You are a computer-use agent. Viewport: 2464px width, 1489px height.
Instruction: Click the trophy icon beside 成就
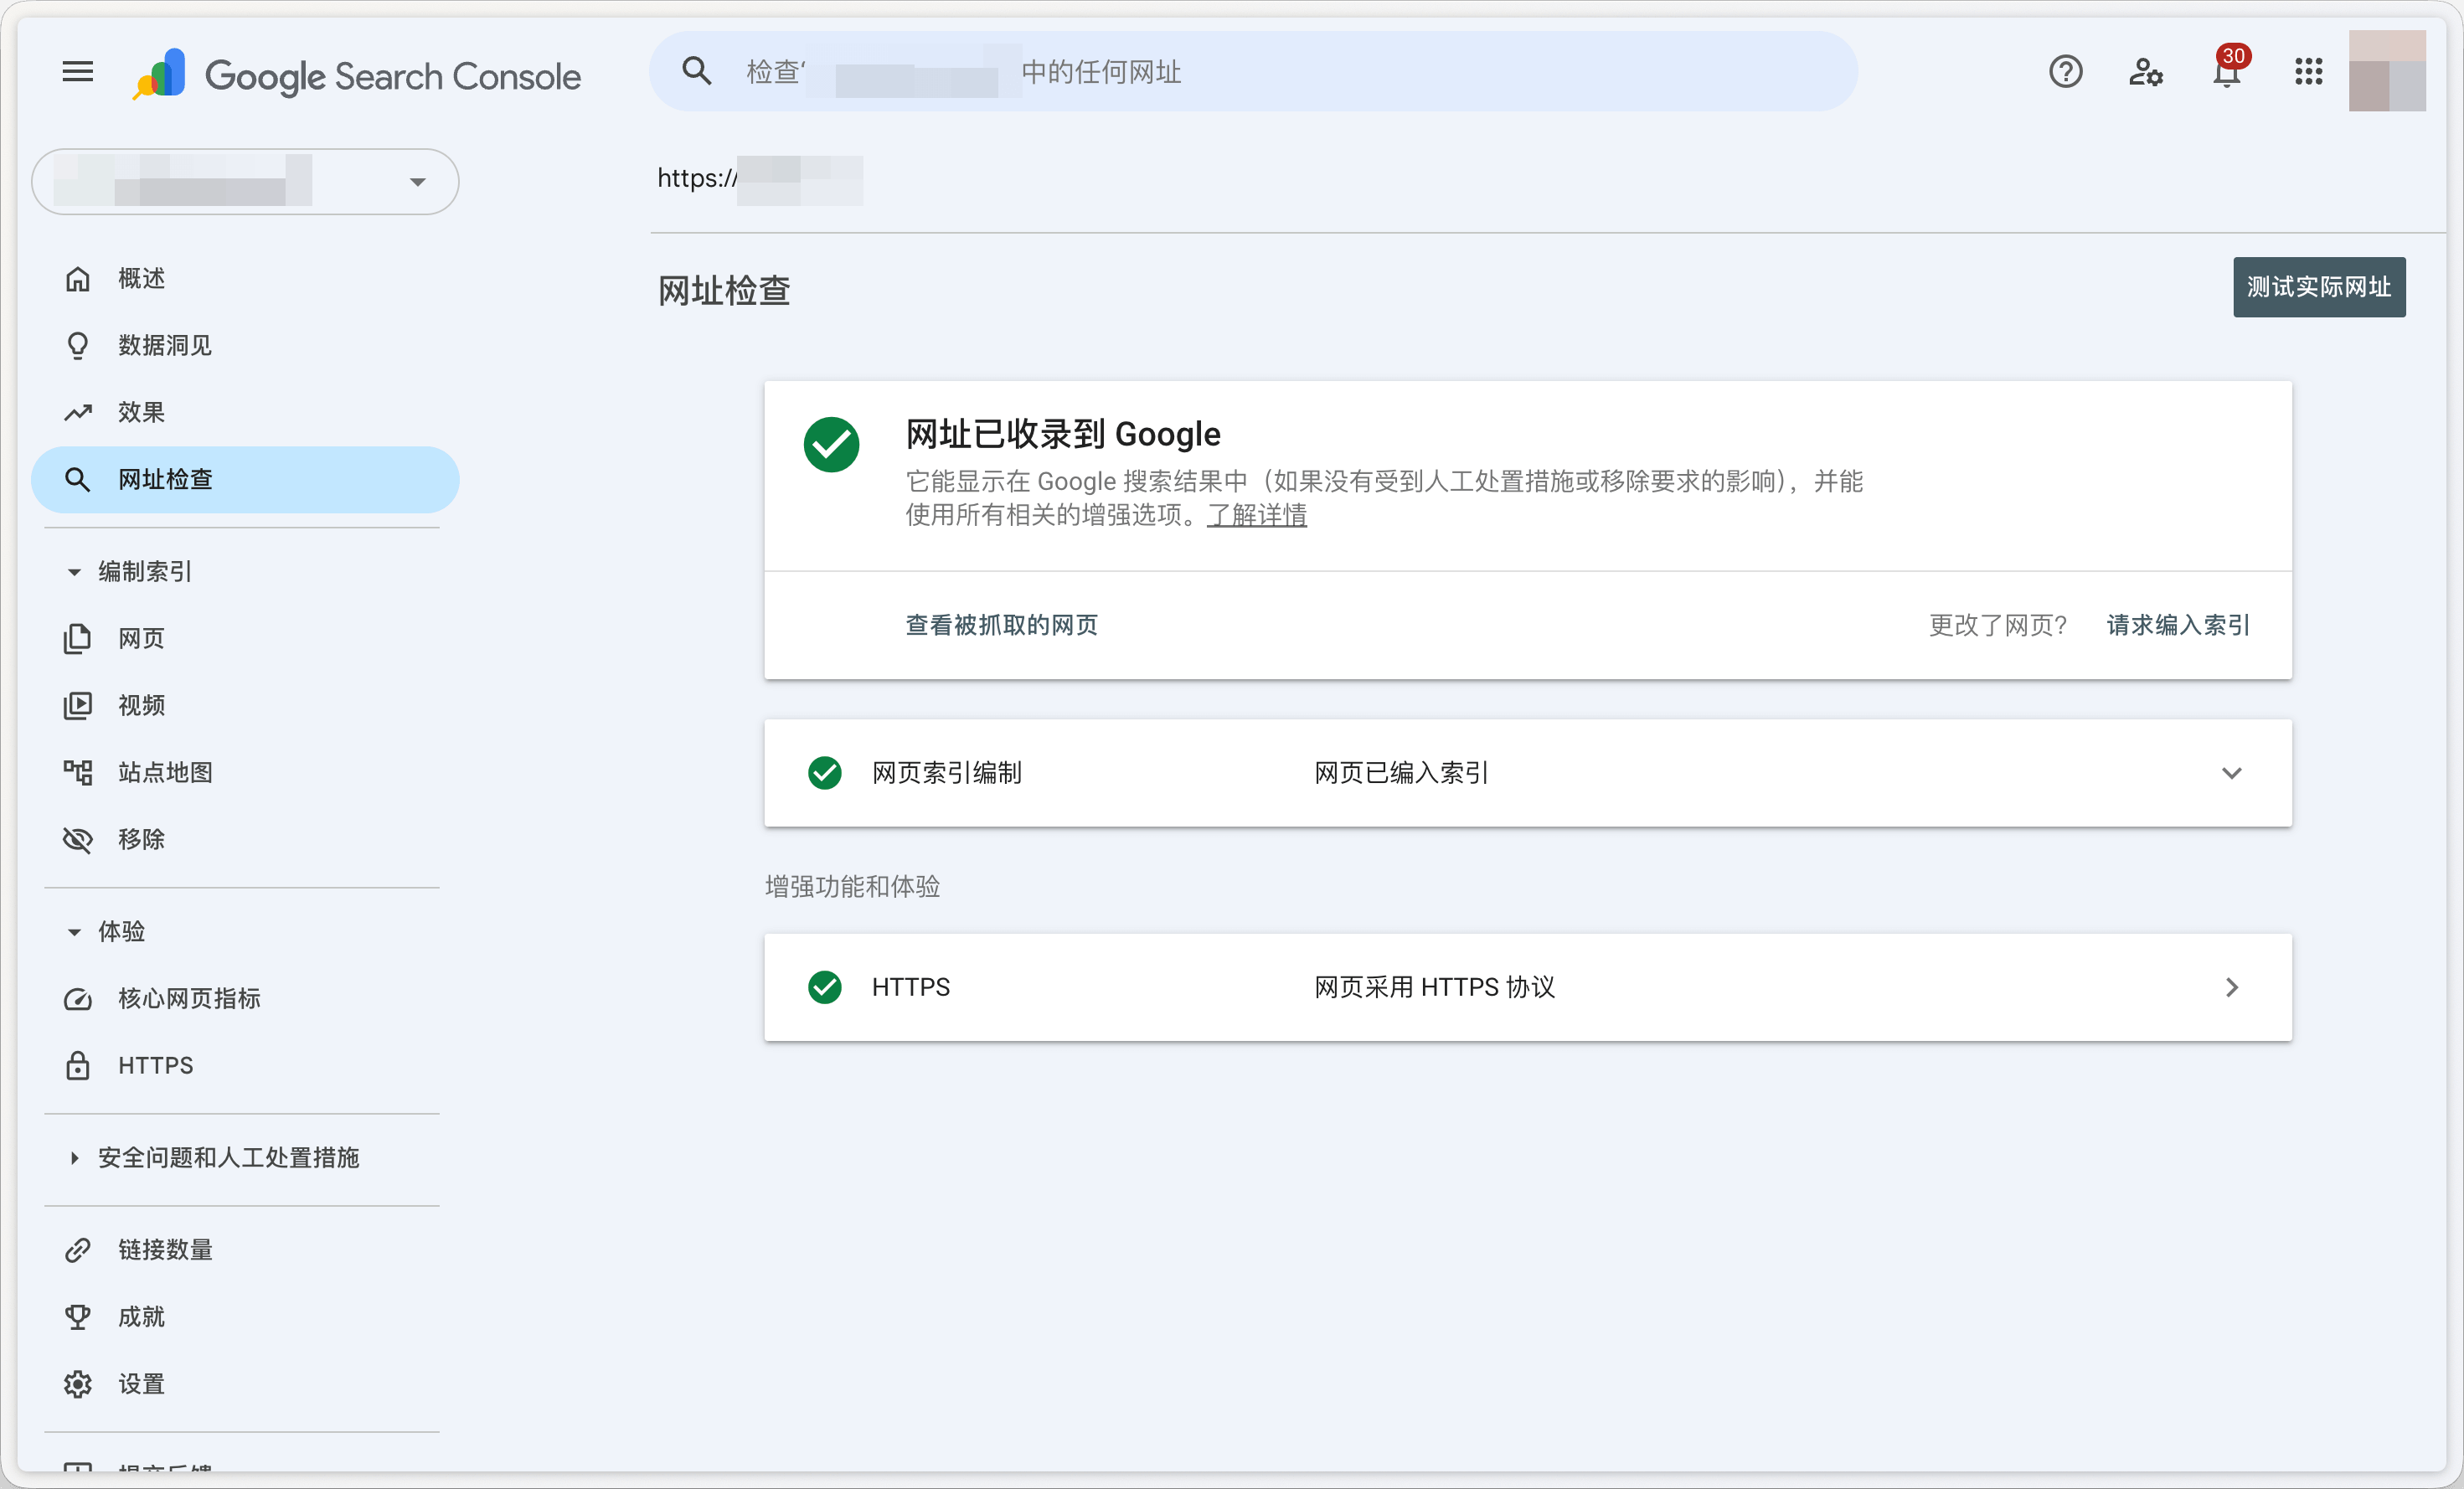point(77,1317)
